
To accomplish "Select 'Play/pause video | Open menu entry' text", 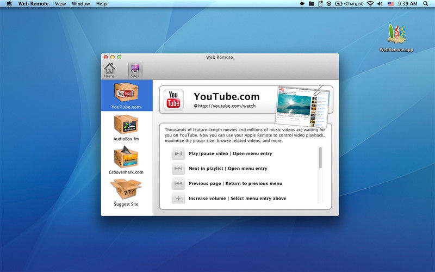I will point(231,153).
